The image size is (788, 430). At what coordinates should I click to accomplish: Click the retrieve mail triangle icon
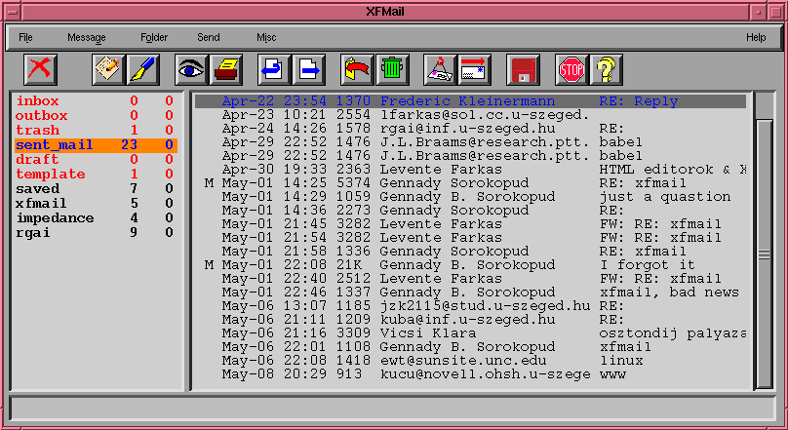click(x=440, y=69)
